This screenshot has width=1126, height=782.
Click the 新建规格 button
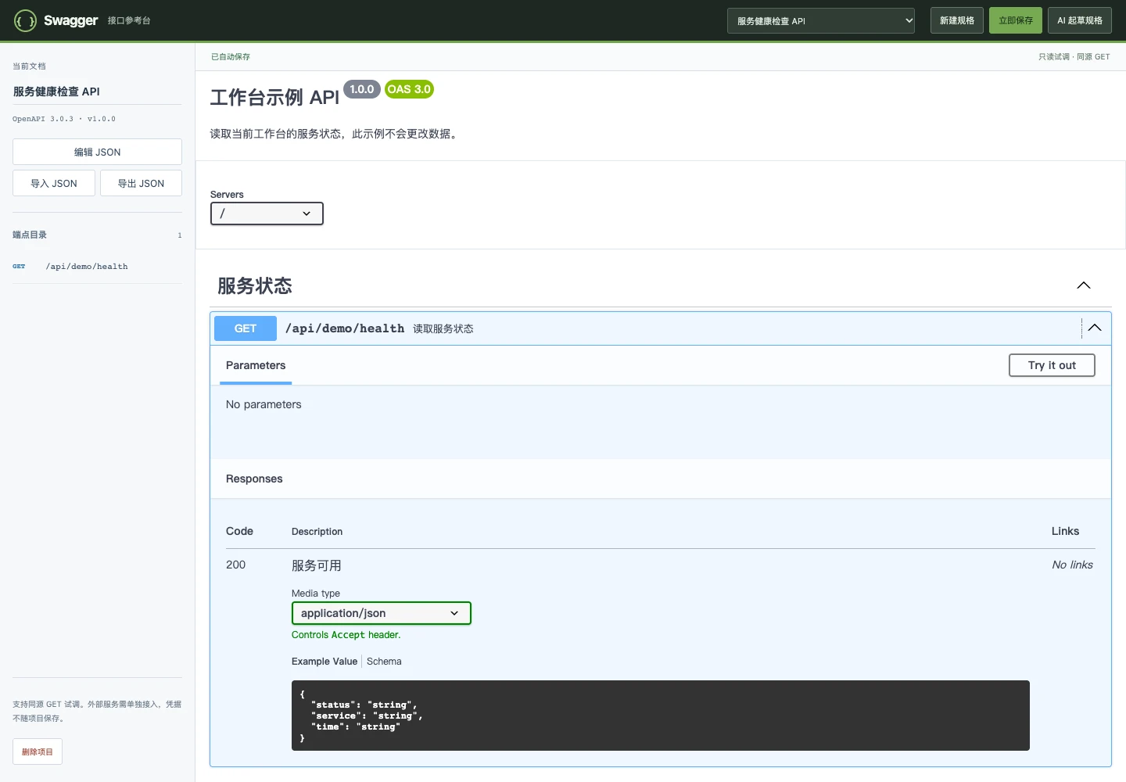pos(957,21)
